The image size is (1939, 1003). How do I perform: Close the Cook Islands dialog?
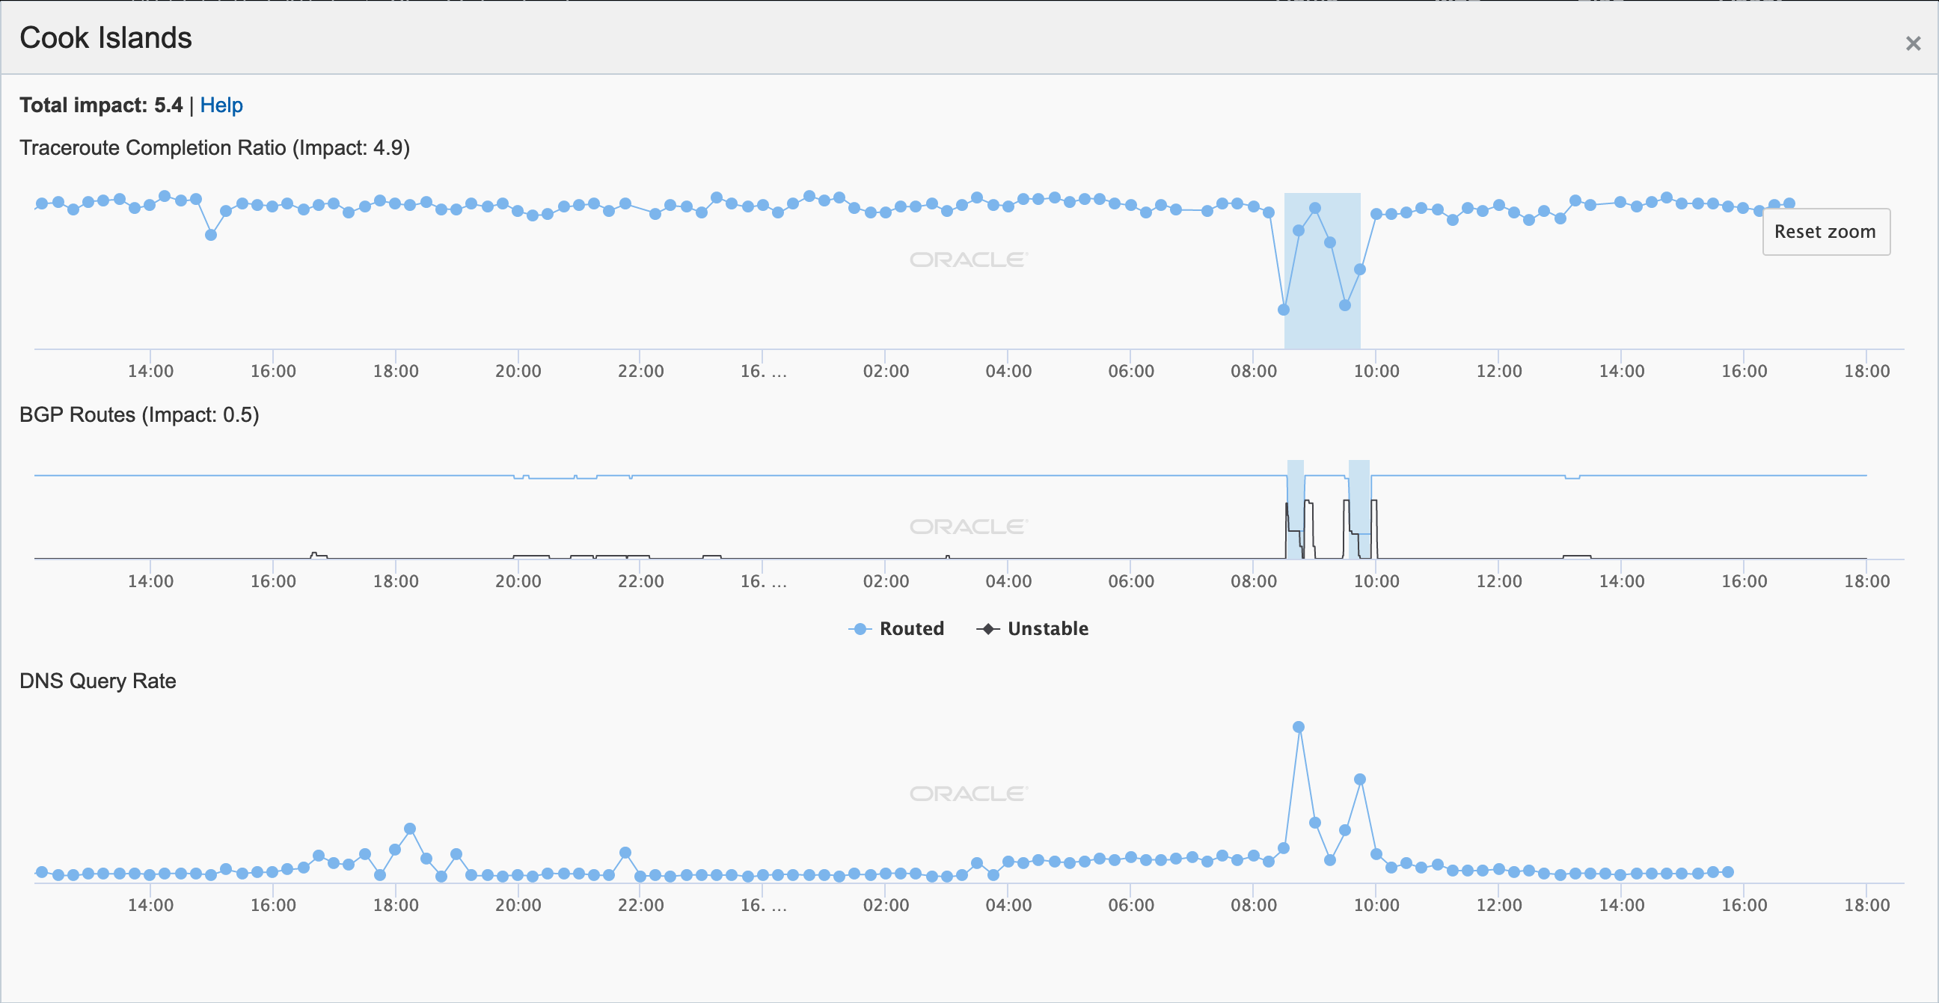1913,43
